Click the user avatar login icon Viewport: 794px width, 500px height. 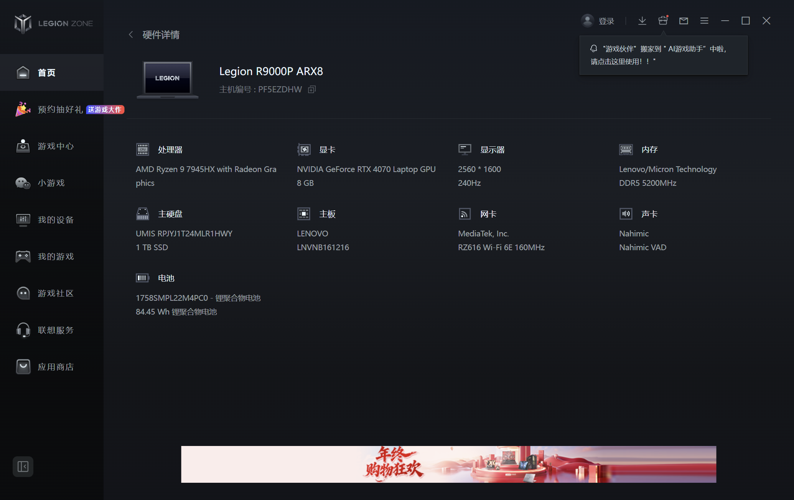point(587,21)
